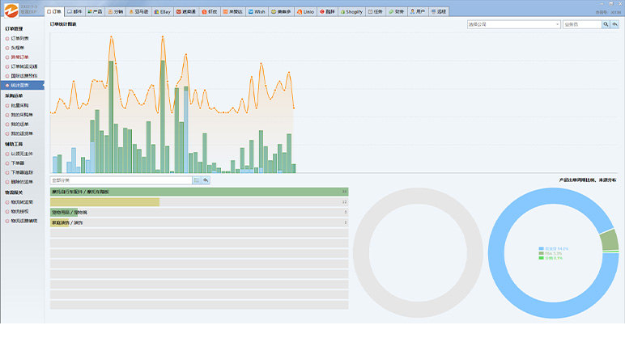The width and height of the screenshot is (625, 338).
Task: Open 批量采购 under purchasing section
Action: [22, 105]
